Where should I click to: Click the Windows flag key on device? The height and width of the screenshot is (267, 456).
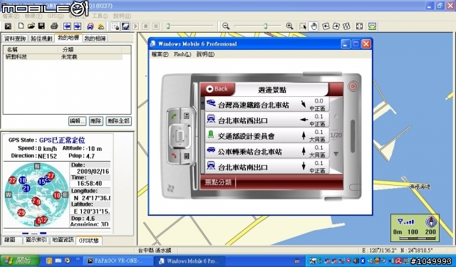(171, 189)
